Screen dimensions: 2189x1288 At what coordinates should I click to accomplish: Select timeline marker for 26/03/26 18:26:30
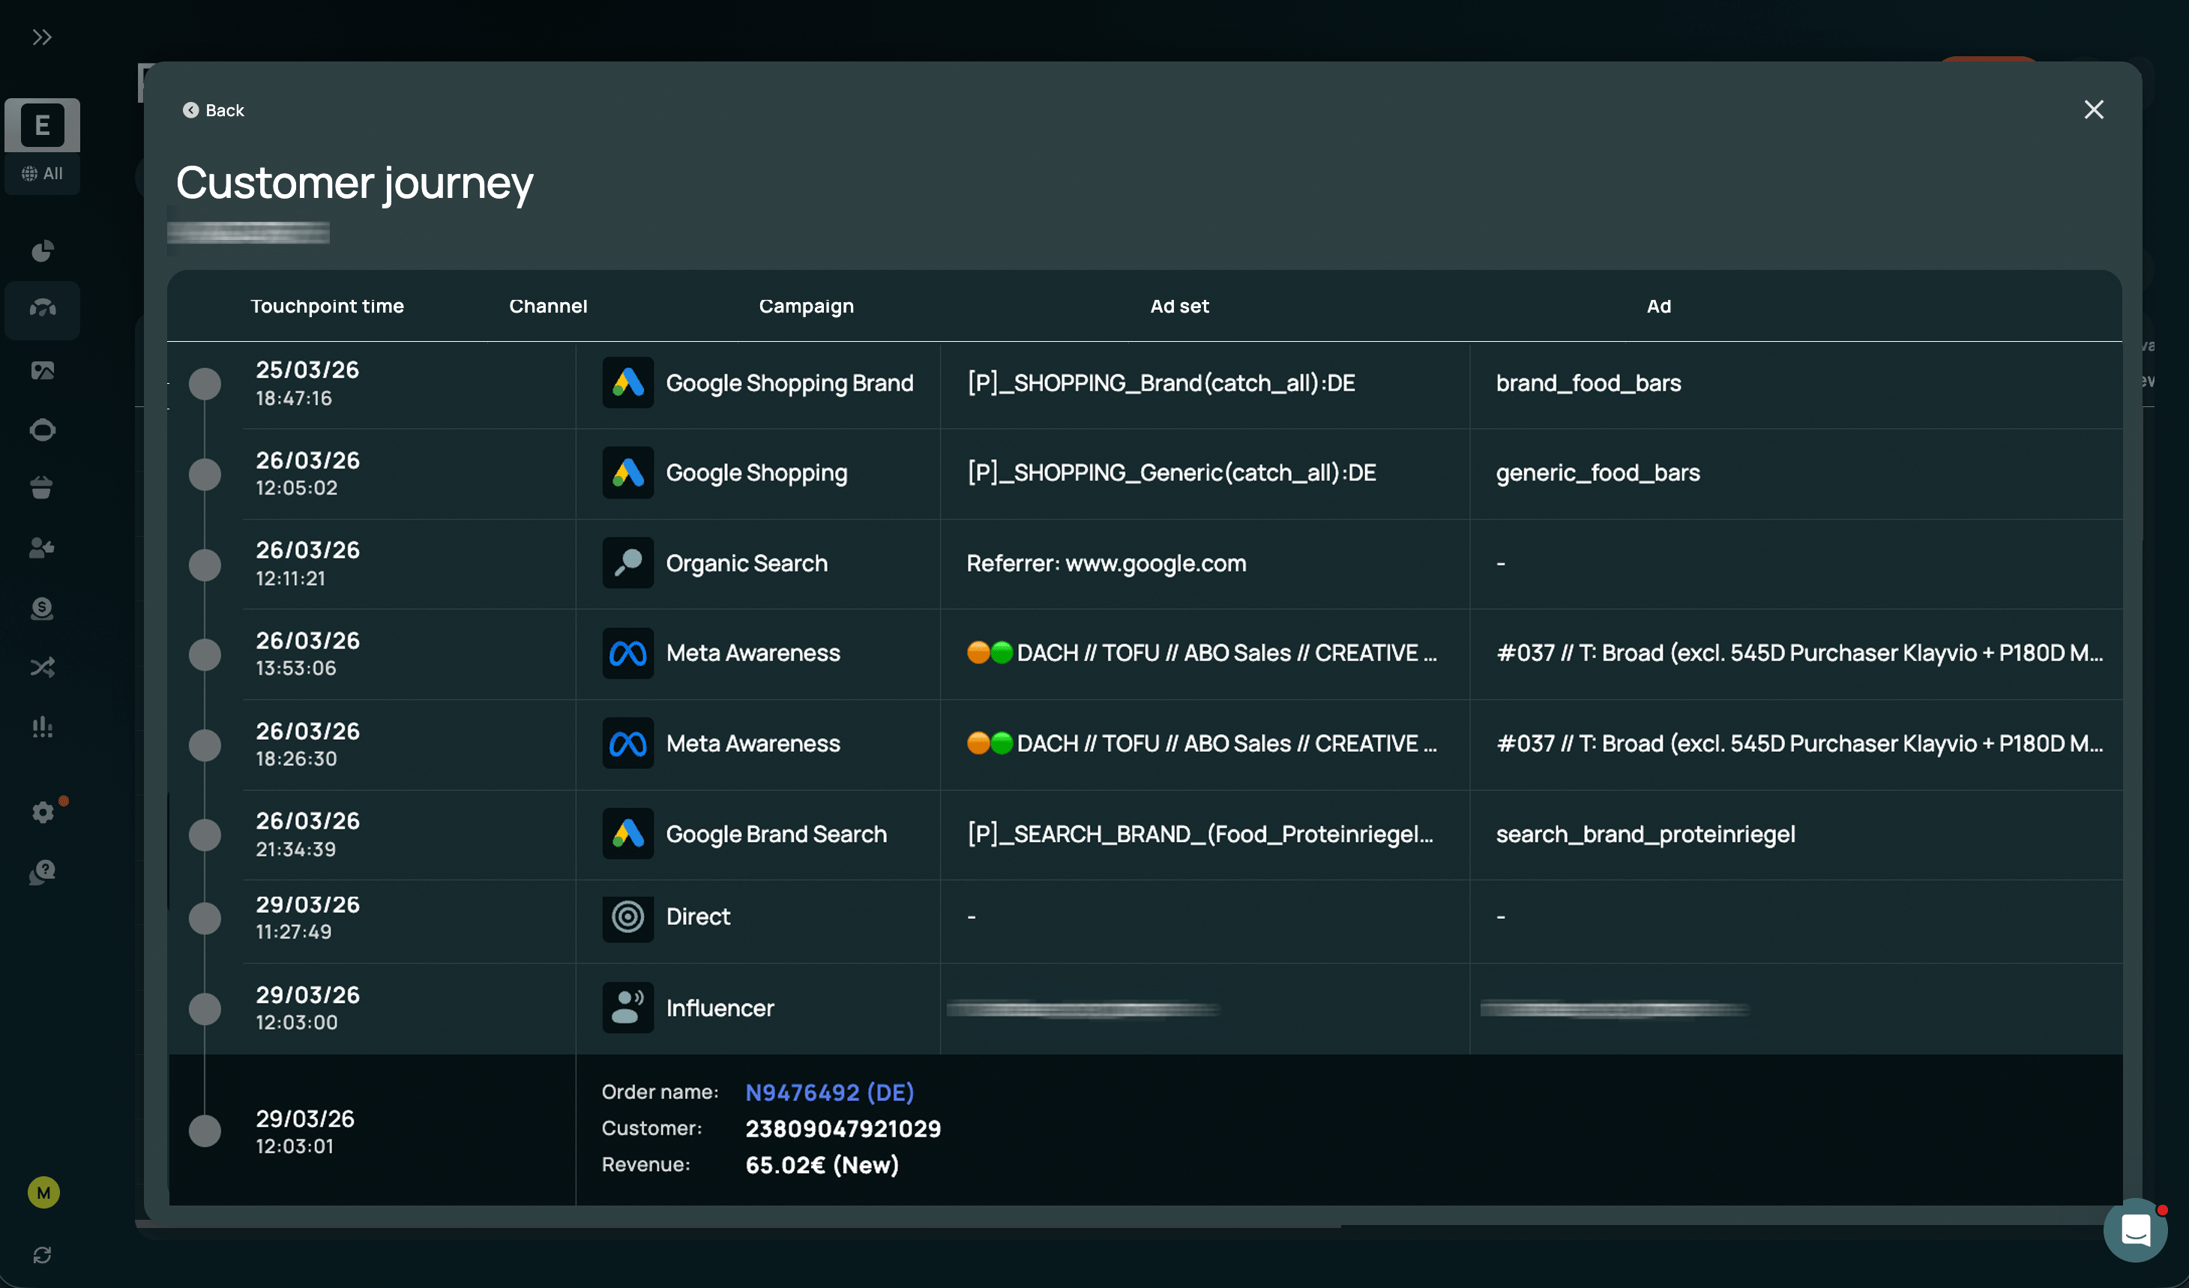(x=205, y=745)
